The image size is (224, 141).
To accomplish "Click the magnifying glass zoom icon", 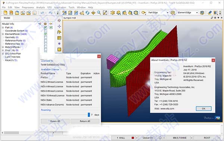I will coord(99,13).
